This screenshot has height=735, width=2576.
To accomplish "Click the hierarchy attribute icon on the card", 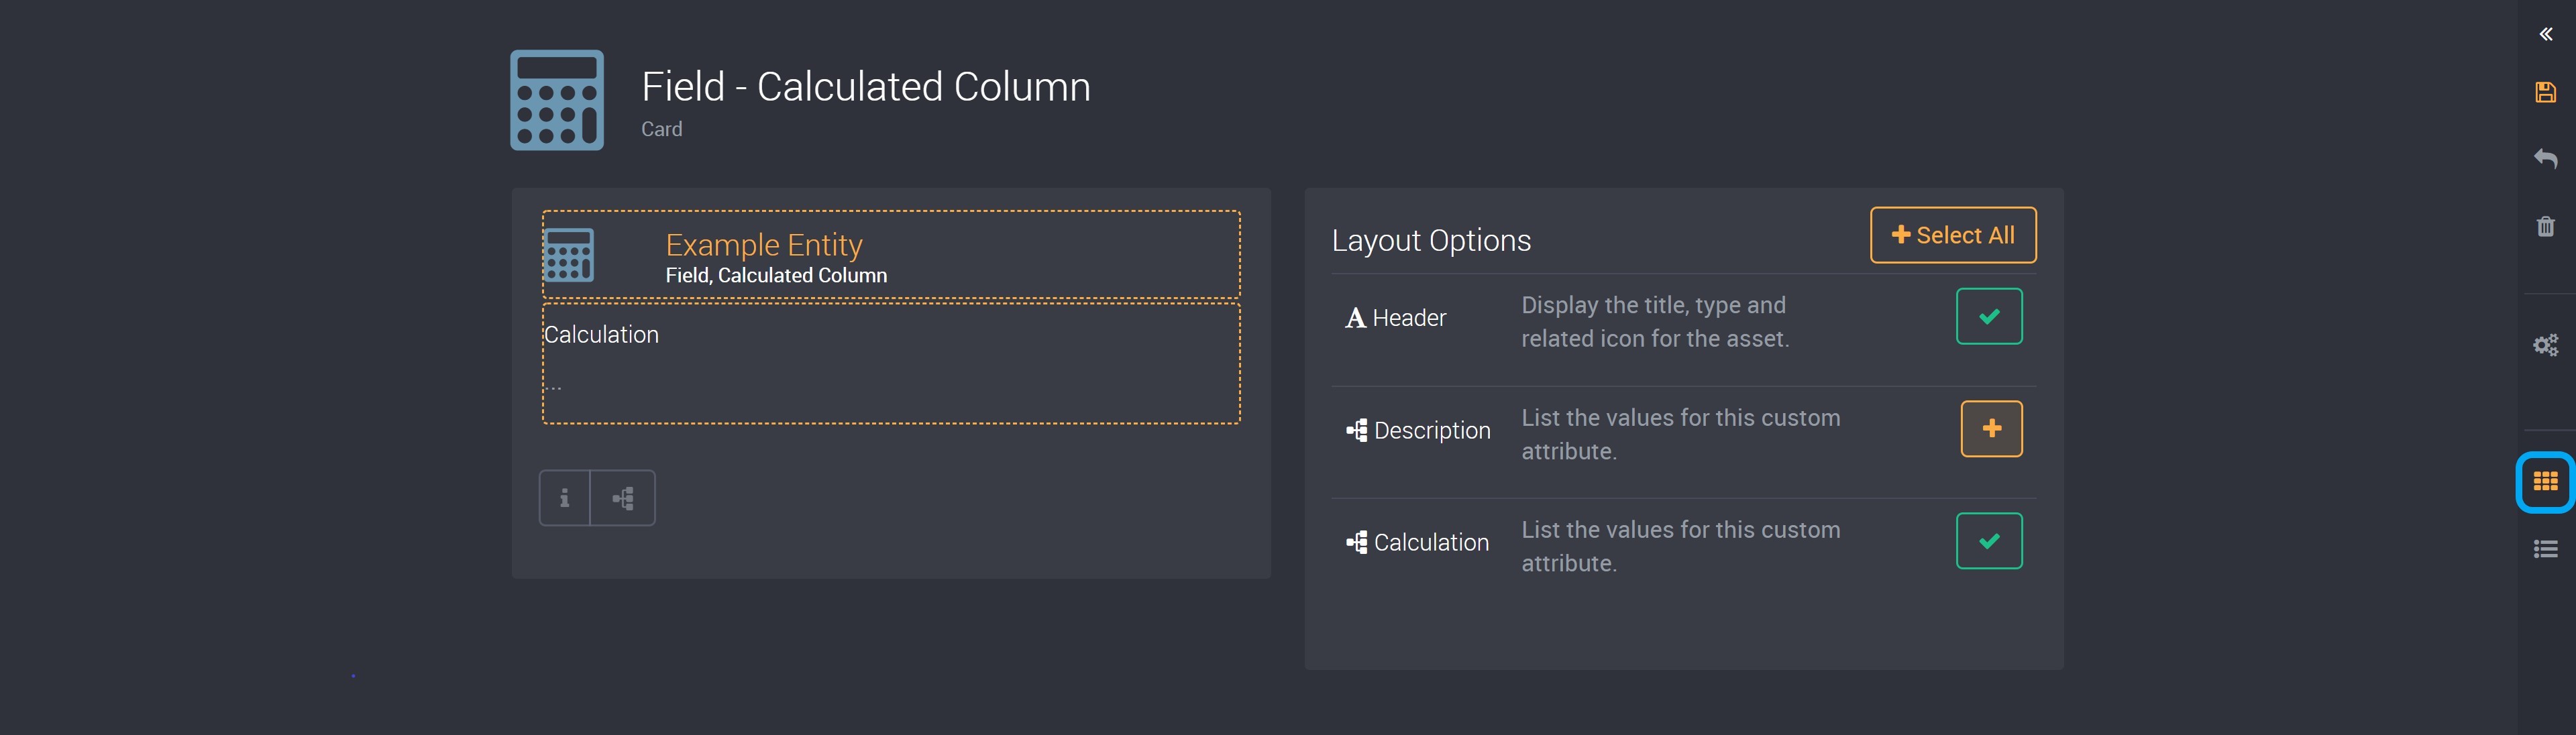I will coord(625,497).
